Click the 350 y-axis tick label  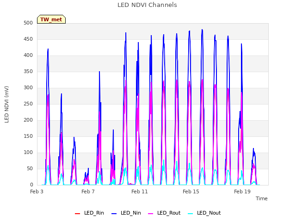pos(28,72)
